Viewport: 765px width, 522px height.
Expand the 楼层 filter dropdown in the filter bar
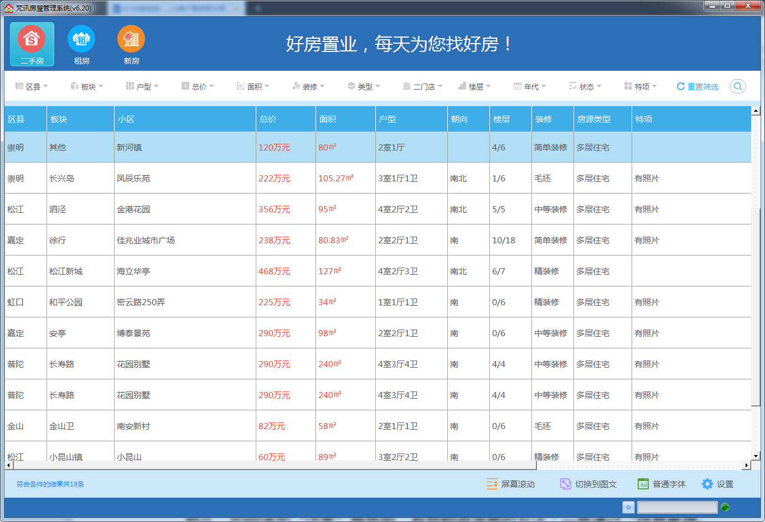tap(474, 86)
